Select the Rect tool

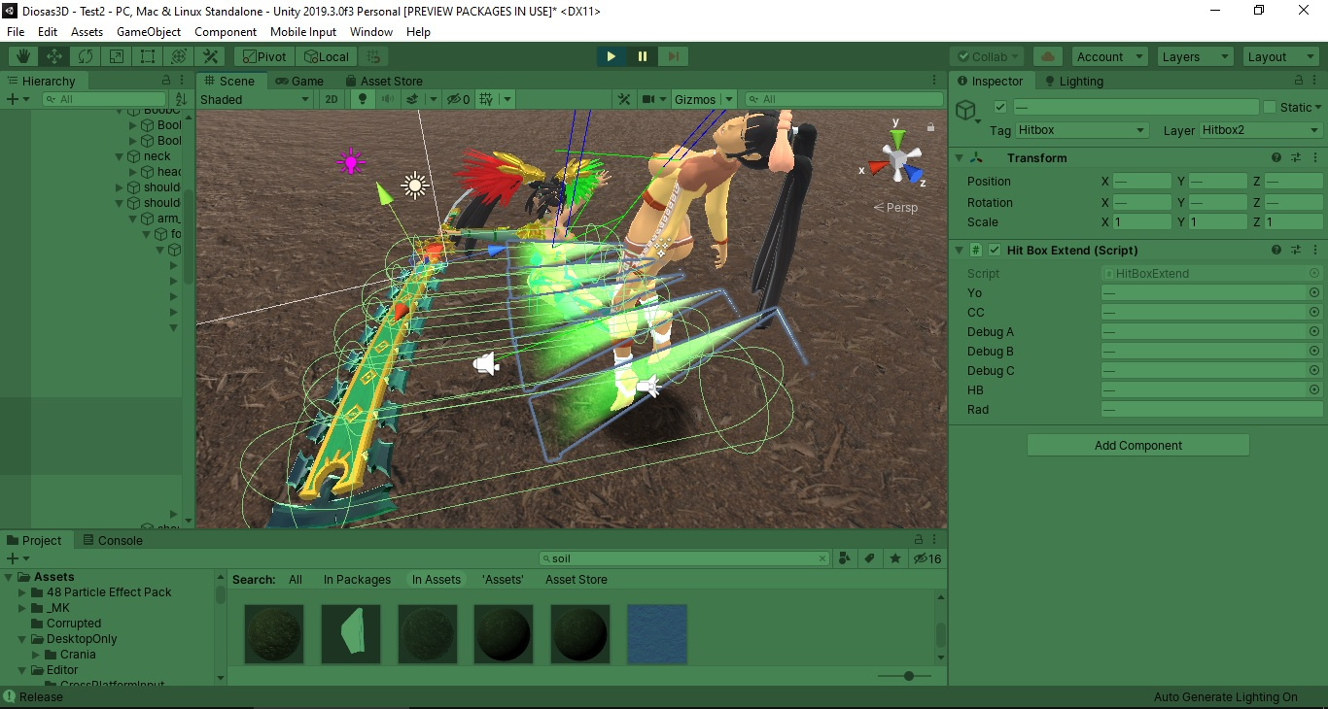[x=148, y=57]
